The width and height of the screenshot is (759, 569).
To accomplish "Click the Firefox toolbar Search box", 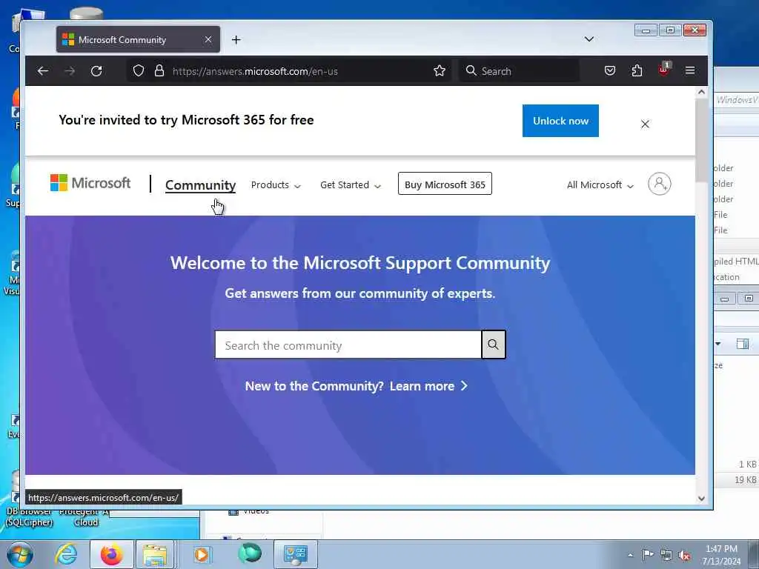I will [x=519, y=71].
